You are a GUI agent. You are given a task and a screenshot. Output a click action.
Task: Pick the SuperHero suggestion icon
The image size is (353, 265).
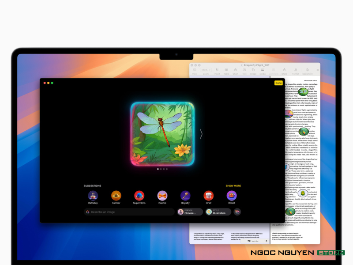tap(139, 195)
